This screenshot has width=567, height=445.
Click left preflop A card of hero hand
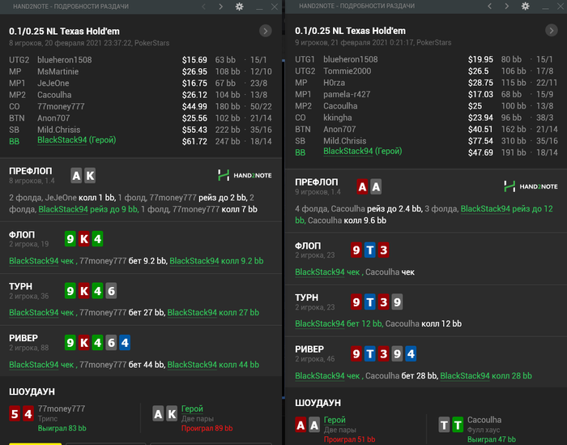point(76,176)
